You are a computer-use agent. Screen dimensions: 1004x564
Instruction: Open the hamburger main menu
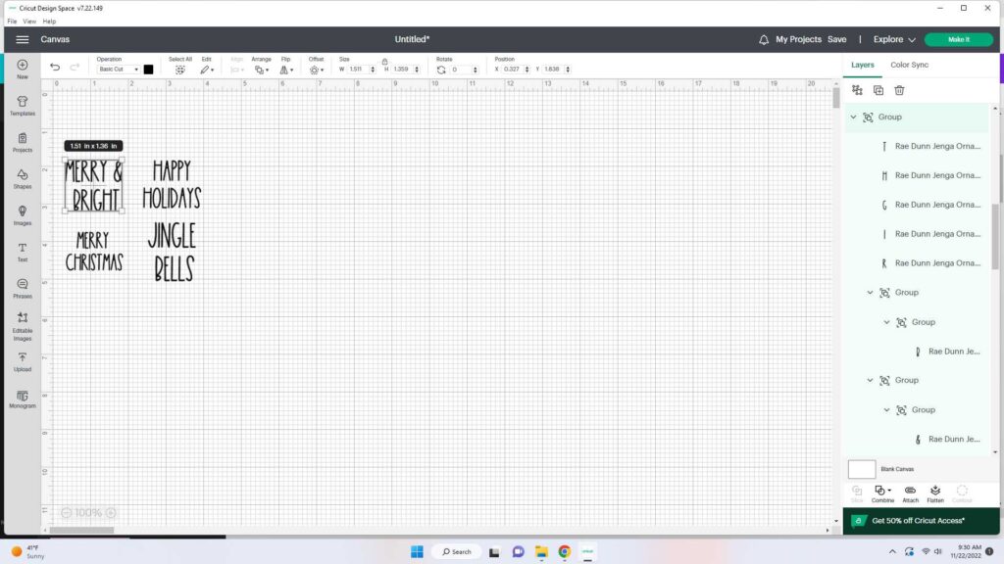(23, 39)
